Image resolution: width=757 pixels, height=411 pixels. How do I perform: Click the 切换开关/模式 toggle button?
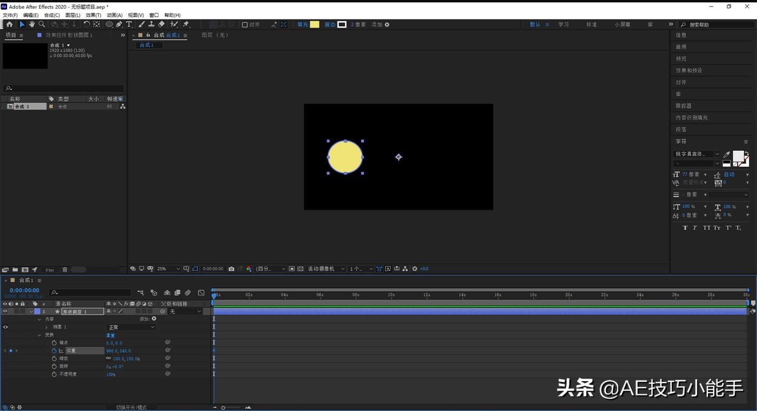(x=131, y=407)
